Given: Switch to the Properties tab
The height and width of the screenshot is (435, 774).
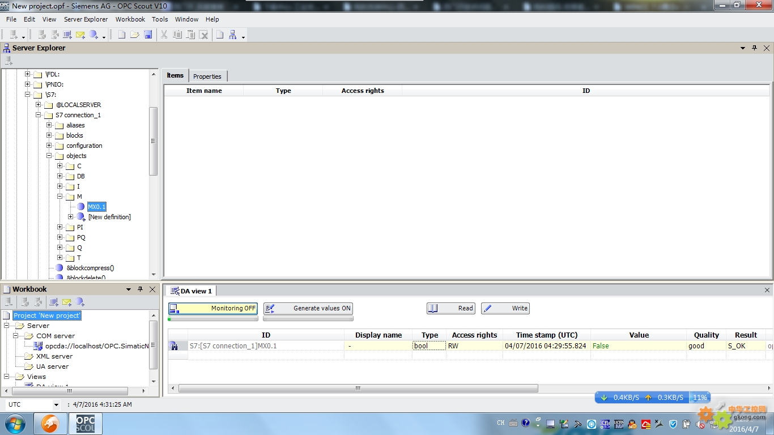Looking at the screenshot, I should click(207, 76).
